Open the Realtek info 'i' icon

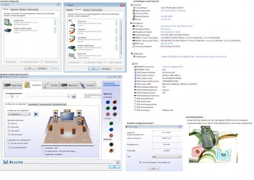tap(118, 162)
